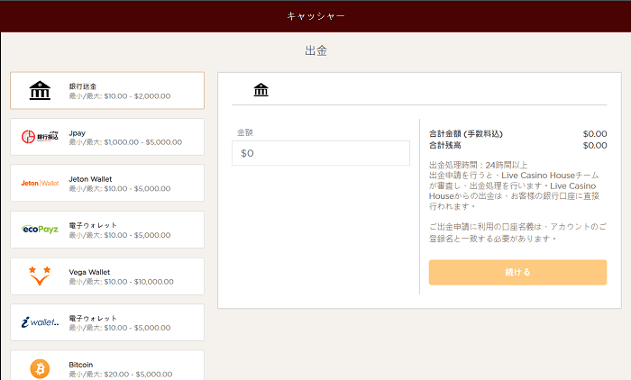Choose 電子ウォレット next to ecoPayz
The width and height of the screenshot is (631, 380).
[x=107, y=230]
